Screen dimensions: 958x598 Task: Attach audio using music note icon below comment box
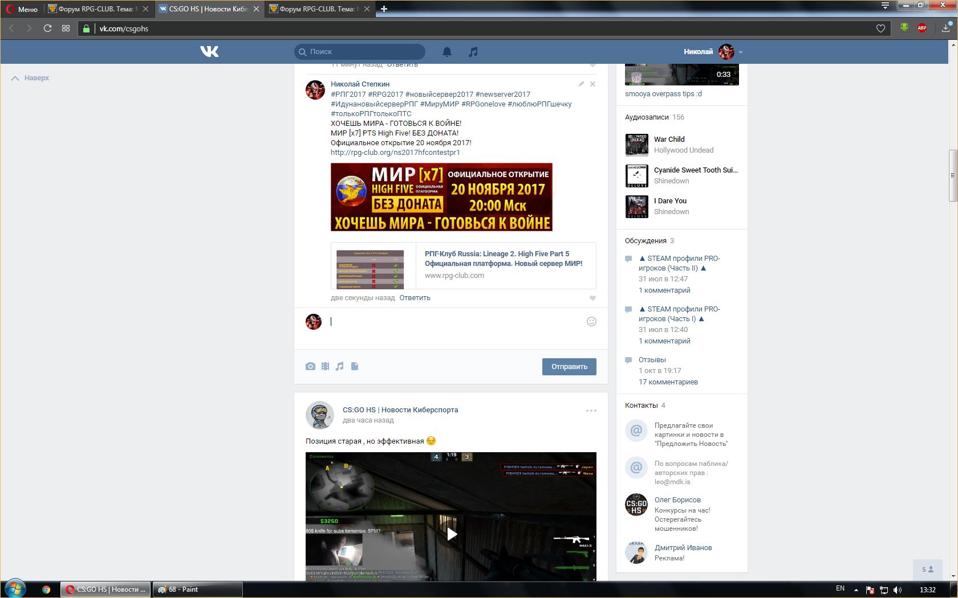coord(339,366)
